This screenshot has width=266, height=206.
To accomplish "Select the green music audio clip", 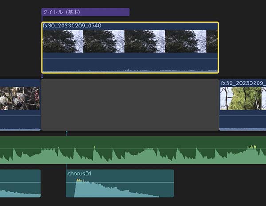I will click(x=133, y=150).
